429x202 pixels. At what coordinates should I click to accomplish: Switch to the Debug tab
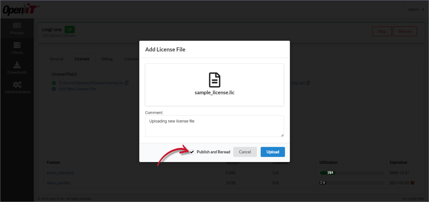tap(107, 59)
